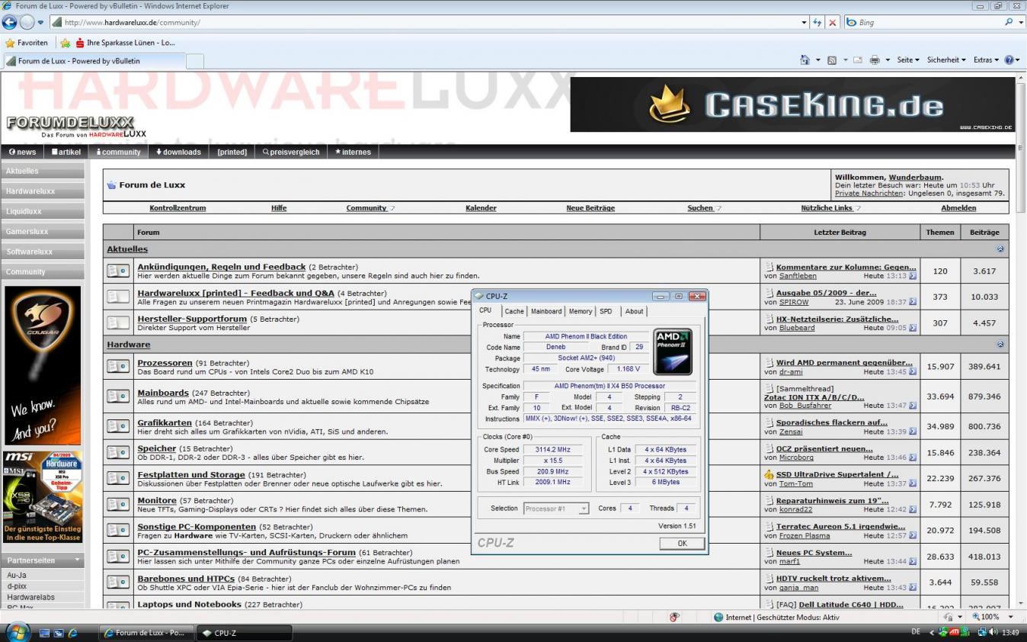Click the show desktop quick launch icon
This screenshot has height=642, width=1027.
pyautogui.click(x=45, y=633)
